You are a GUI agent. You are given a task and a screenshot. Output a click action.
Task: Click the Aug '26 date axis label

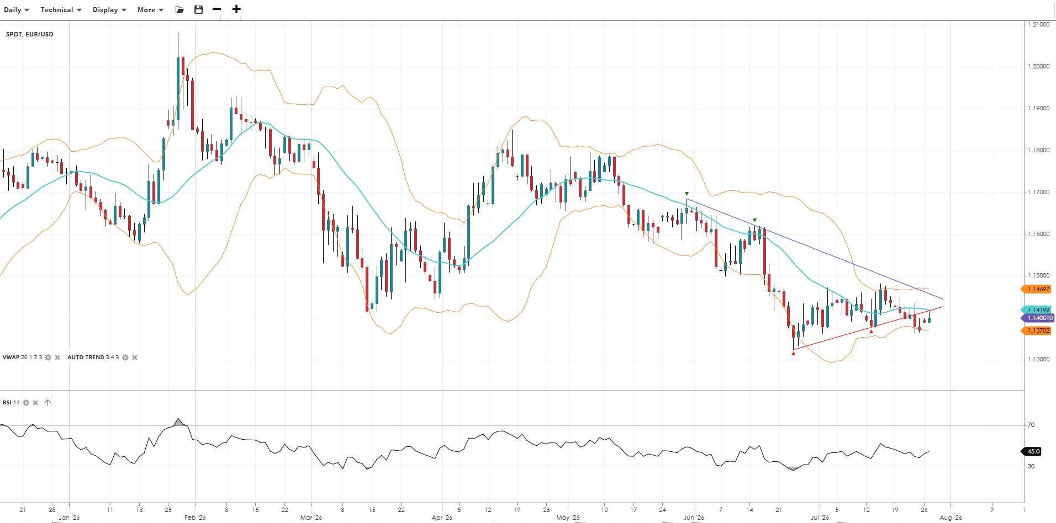[x=951, y=517]
